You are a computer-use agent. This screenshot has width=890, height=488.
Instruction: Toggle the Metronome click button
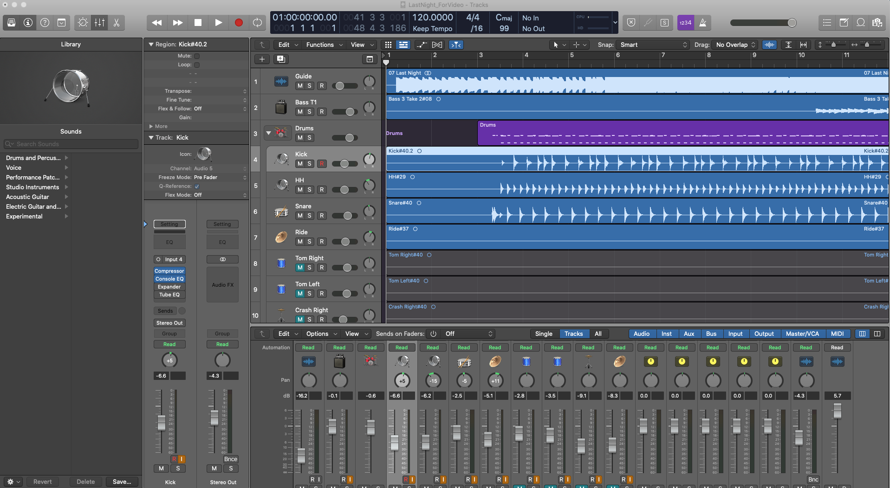(x=703, y=22)
